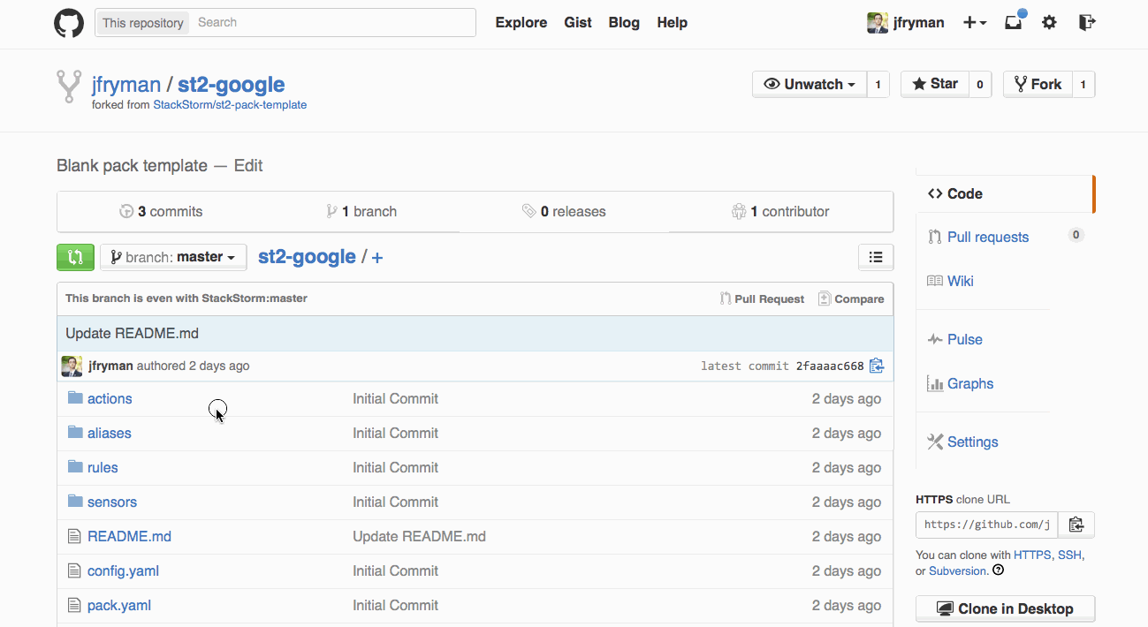Click the pack.yaml file icon
Image resolution: width=1148 pixels, height=627 pixels.
click(74, 605)
